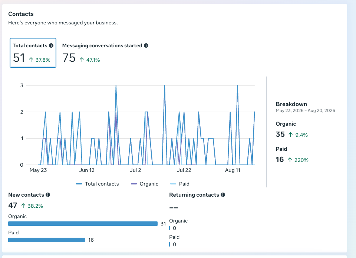The height and width of the screenshot is (258, 356).
Task: Click New contacts Paid bar showing 16
Action: (47, 240)
